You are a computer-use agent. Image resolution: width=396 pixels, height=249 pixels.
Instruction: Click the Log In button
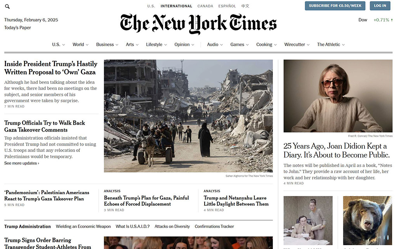(x=380, y=6)
